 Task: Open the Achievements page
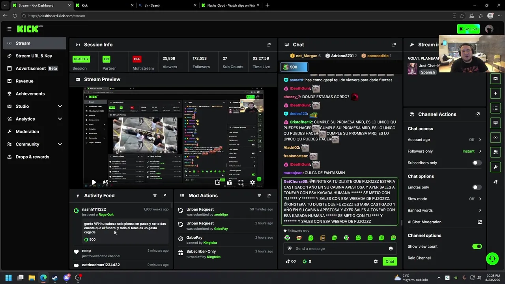(35, 94)
